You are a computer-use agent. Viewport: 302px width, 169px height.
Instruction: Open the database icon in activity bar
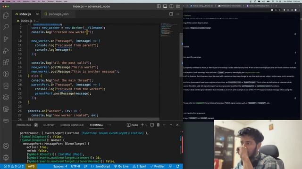(6, 85)
